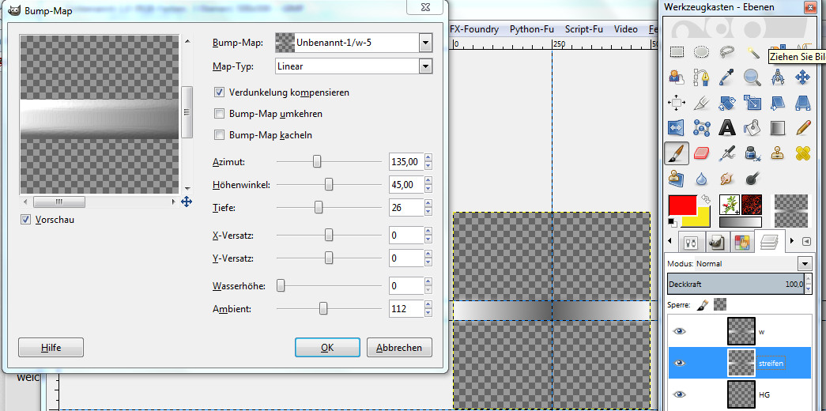Select the Perspective tool
Viewport: 826px width, 411px height.
tap(803, 103)
